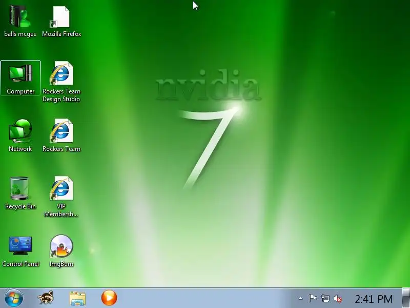This screenshot has height=308, width=410.
Task: Open the Windows Start menu orb
Action: pos(14,298)
